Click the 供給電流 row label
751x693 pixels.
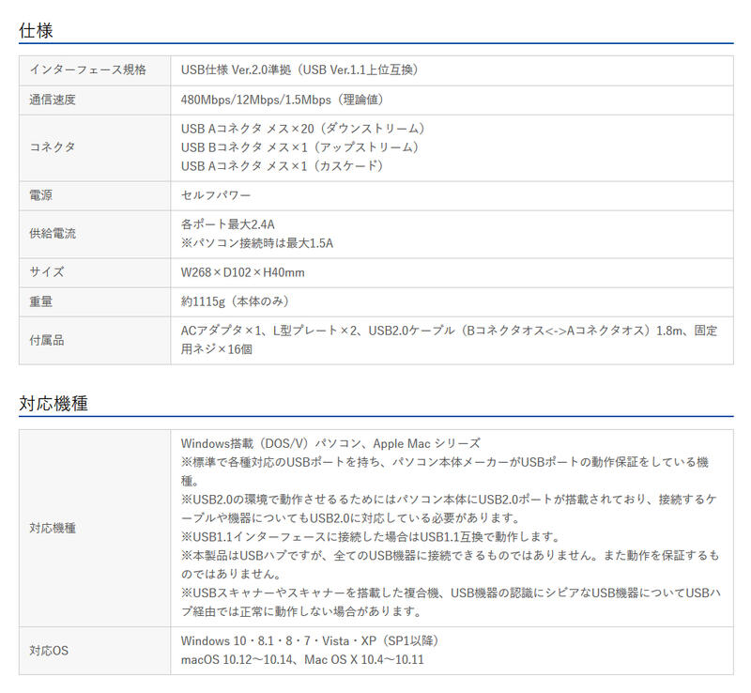pos(53,234)
